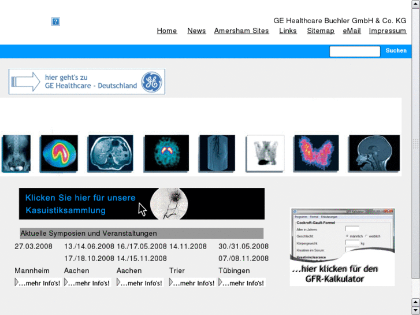420x315 pixels.
Task: Focus the search input field
Action: point(355,51)
